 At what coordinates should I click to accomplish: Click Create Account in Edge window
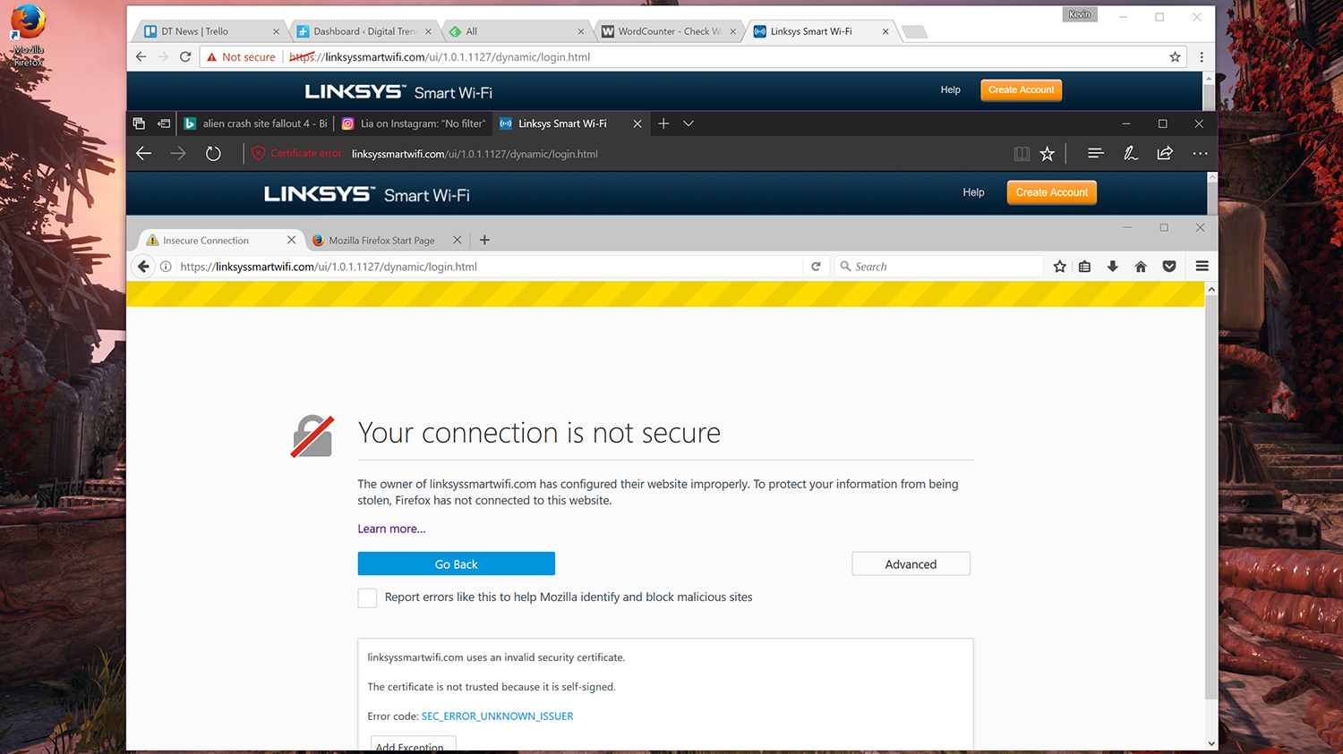pyautogui.click(x=1051, y=192)
